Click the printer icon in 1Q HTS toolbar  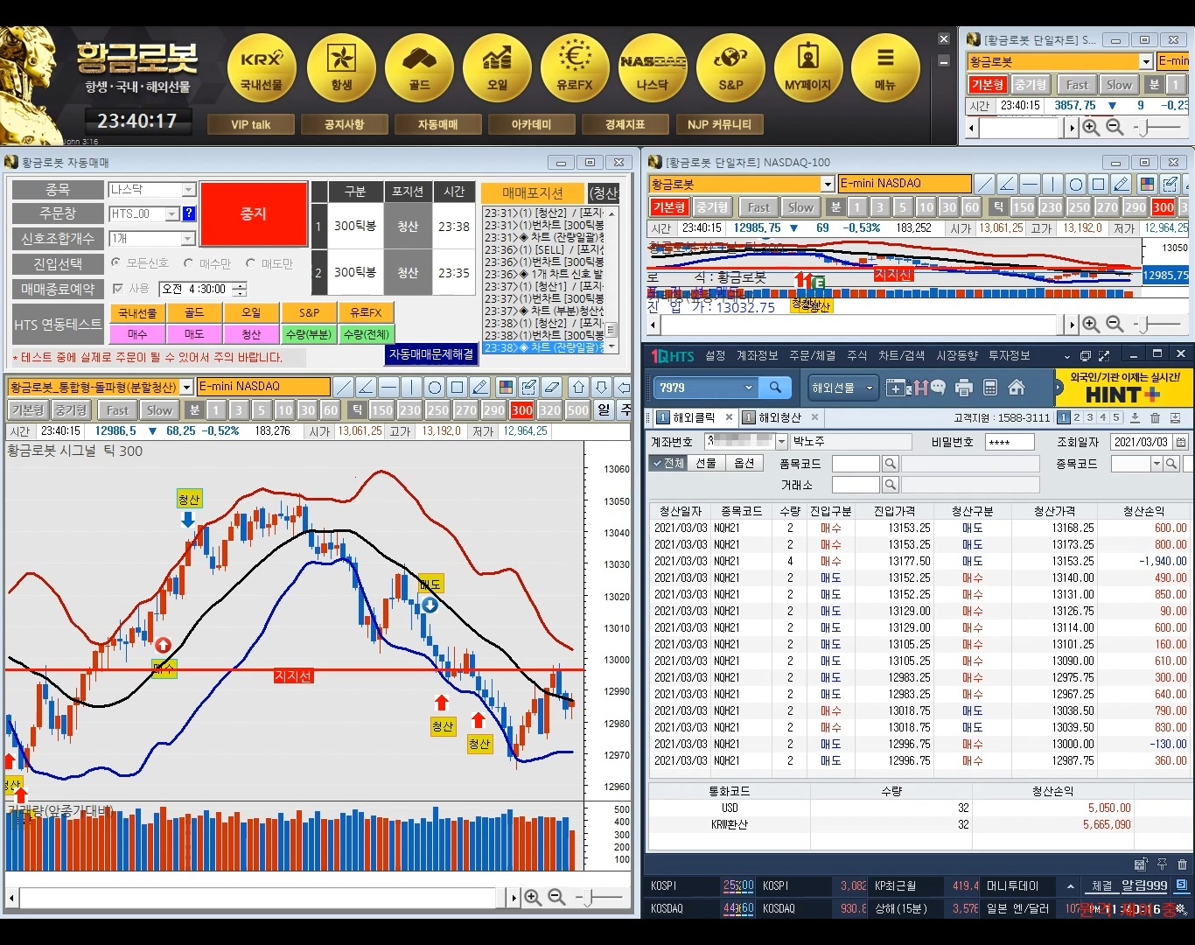964,388
